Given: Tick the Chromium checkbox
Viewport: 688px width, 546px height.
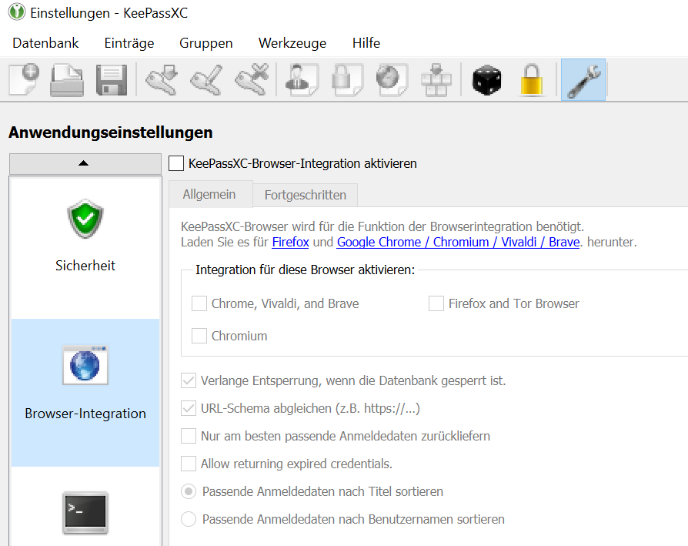Looking at the screenshot, I should coord(199,336).
